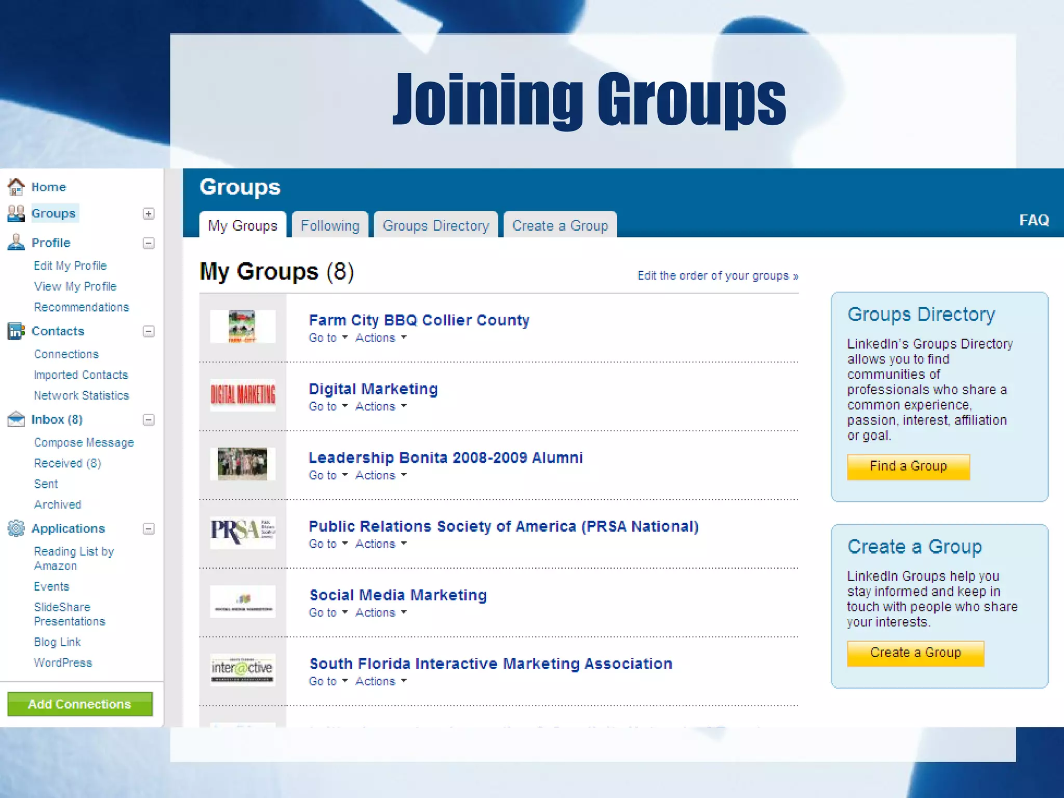
Task: Collapse the Applications sidebar section
Action: 149,529
